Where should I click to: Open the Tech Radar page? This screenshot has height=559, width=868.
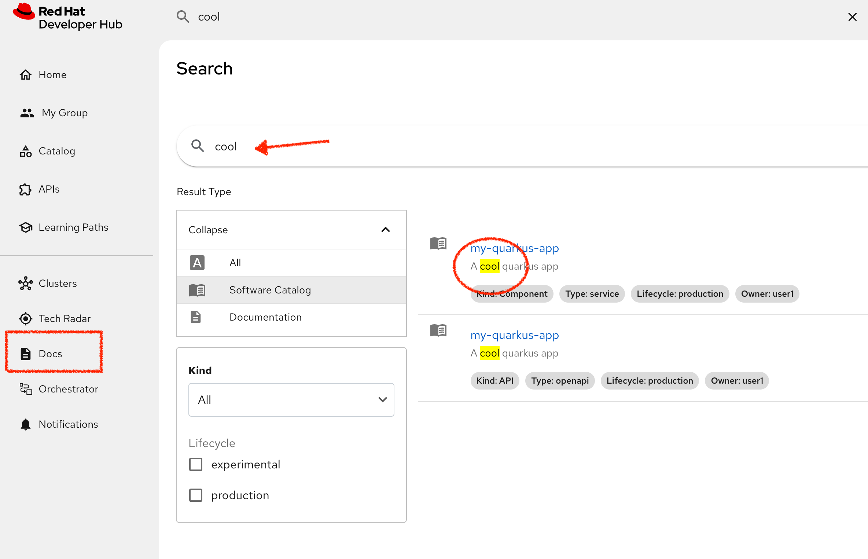click(x=65, y=318)
